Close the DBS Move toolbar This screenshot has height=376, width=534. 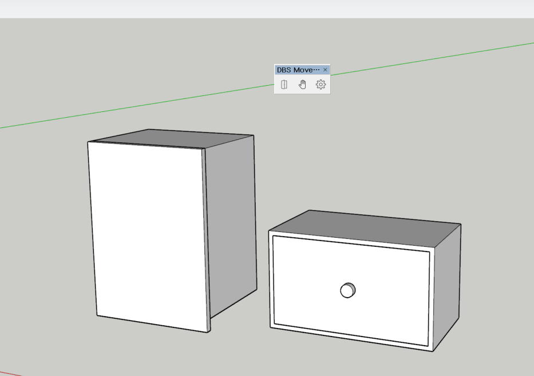(x=325, y=69)
